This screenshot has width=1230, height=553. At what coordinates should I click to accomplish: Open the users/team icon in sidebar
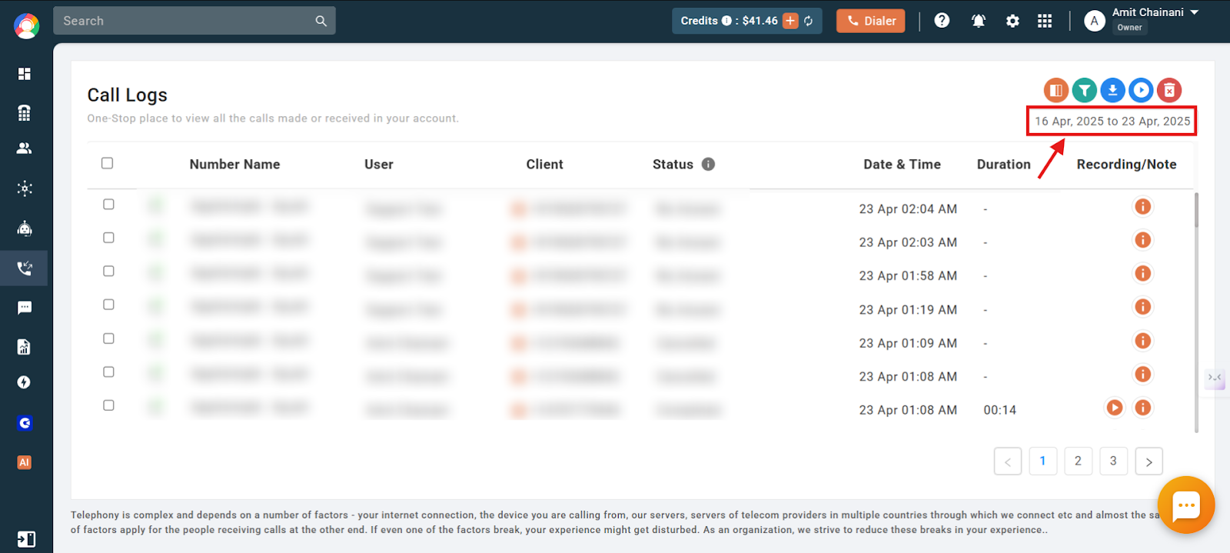(x=25, y=148)
